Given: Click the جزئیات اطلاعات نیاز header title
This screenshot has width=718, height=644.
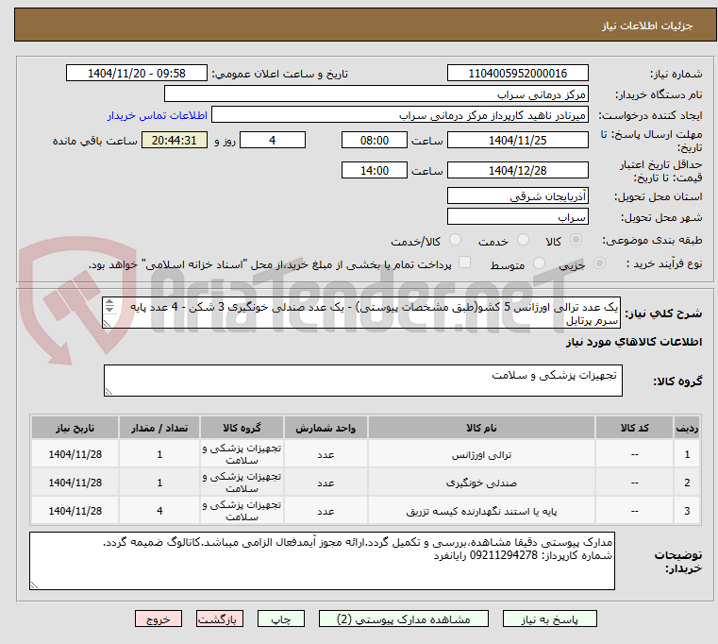Looking at the screenshot, I should coord(647,25).
